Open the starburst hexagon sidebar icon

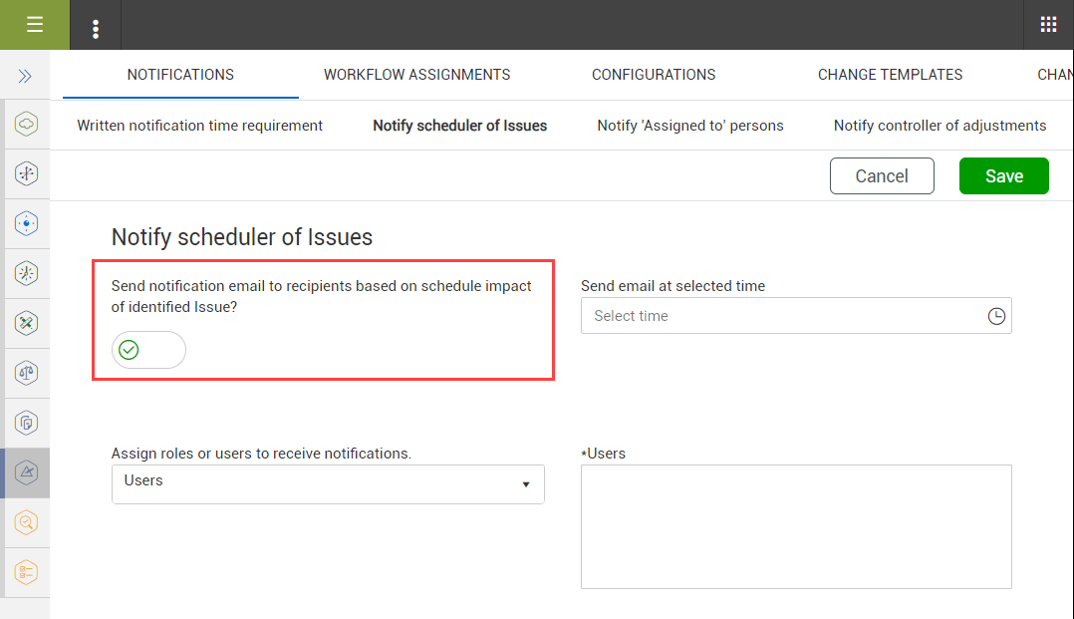pos(26,273)
